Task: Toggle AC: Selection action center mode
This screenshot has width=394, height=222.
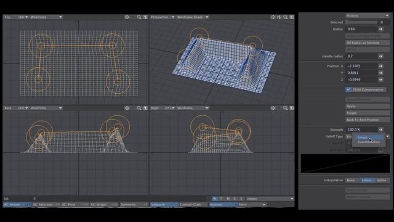Action: point(46,205)
